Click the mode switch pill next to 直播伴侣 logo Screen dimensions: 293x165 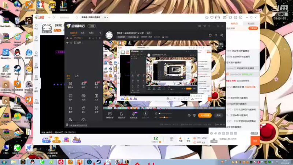point(92,26)
